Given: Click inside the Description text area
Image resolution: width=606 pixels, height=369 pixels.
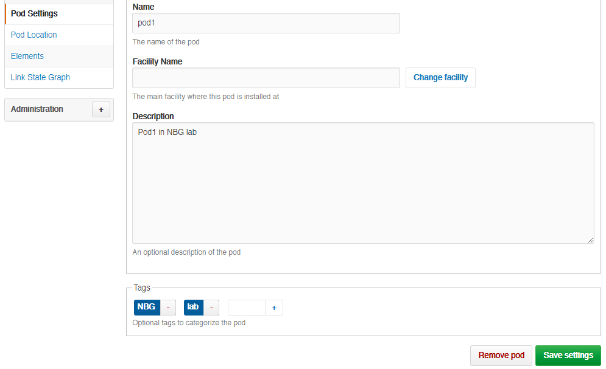Looking at the screenshot, I should pos(363,183).
